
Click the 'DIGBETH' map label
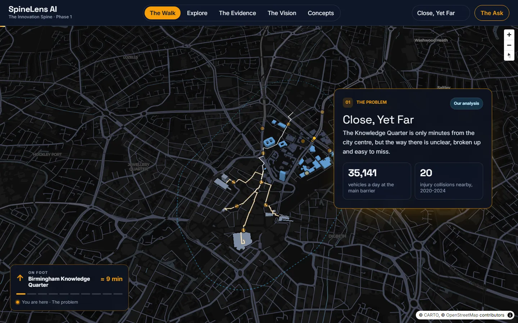tap(337, 236)
